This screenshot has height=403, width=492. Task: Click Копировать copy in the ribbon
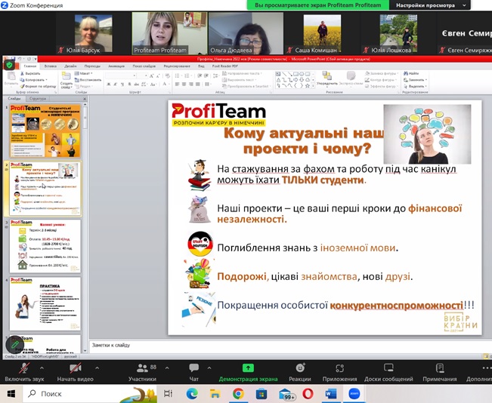click(33, 80)
